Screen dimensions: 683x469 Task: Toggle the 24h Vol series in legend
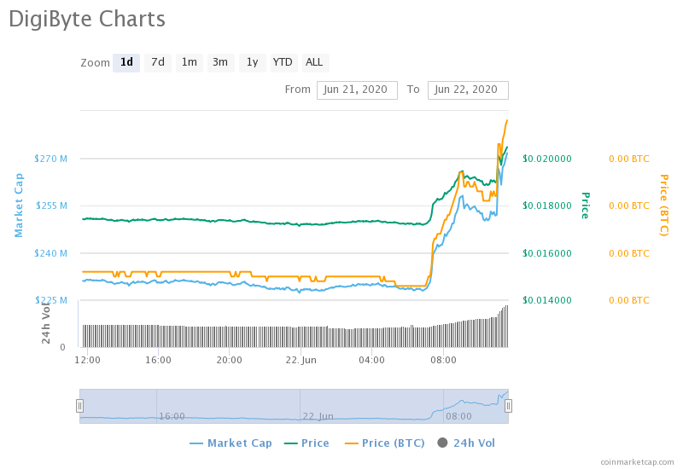[466, 443]
